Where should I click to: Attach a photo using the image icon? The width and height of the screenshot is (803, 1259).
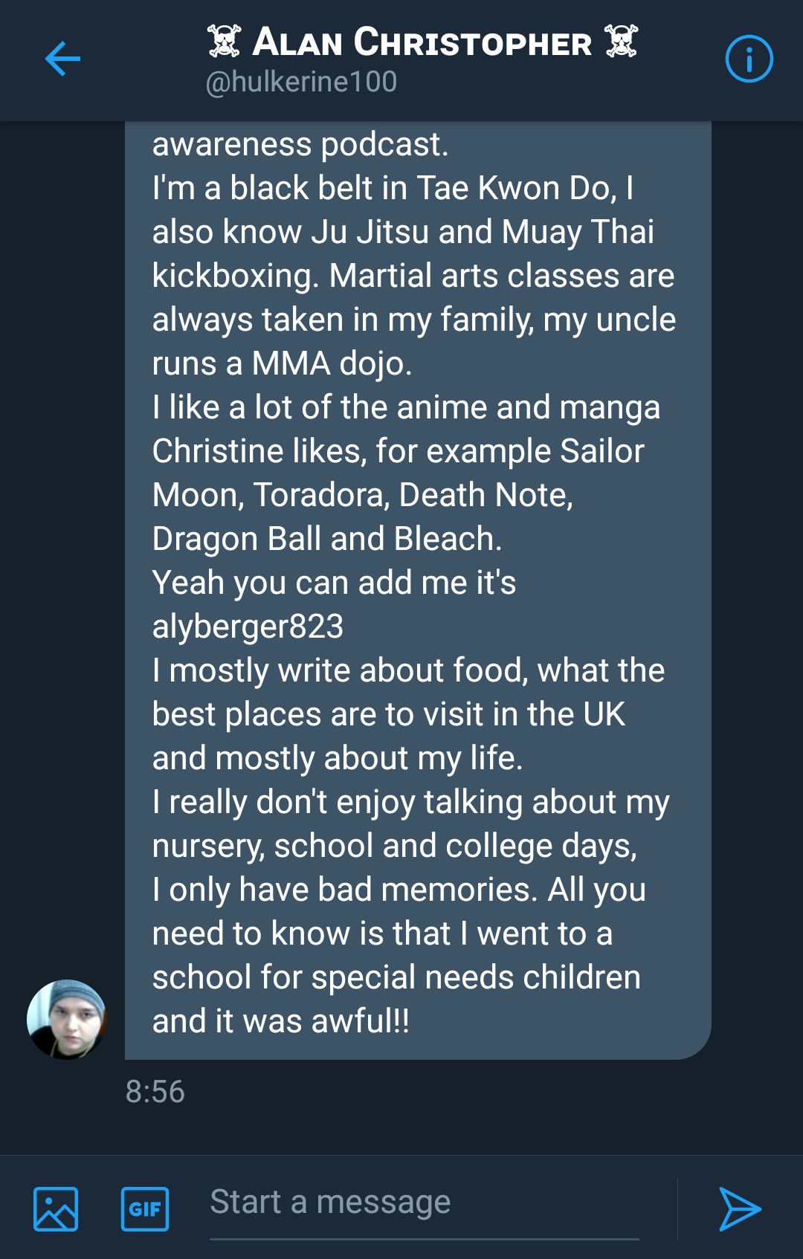pyautogui.click(x=56, y=1208)
